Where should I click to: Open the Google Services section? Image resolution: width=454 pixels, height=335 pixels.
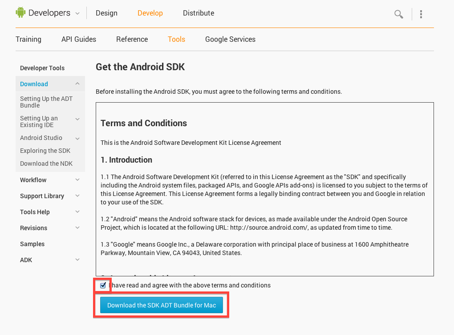[x=230, y=39]
